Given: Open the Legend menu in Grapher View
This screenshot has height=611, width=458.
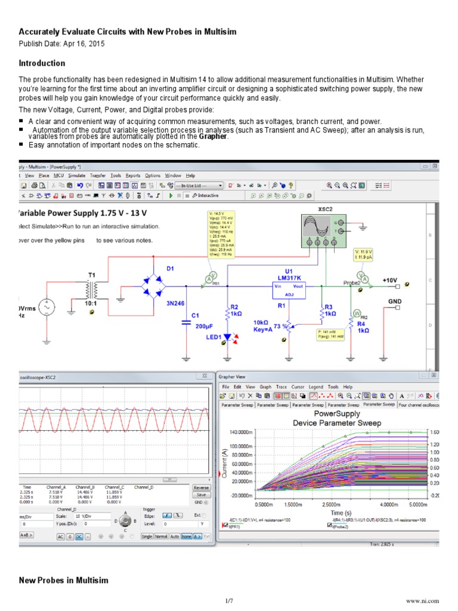Looking at the screenshot, I should (x=316, y=387).
